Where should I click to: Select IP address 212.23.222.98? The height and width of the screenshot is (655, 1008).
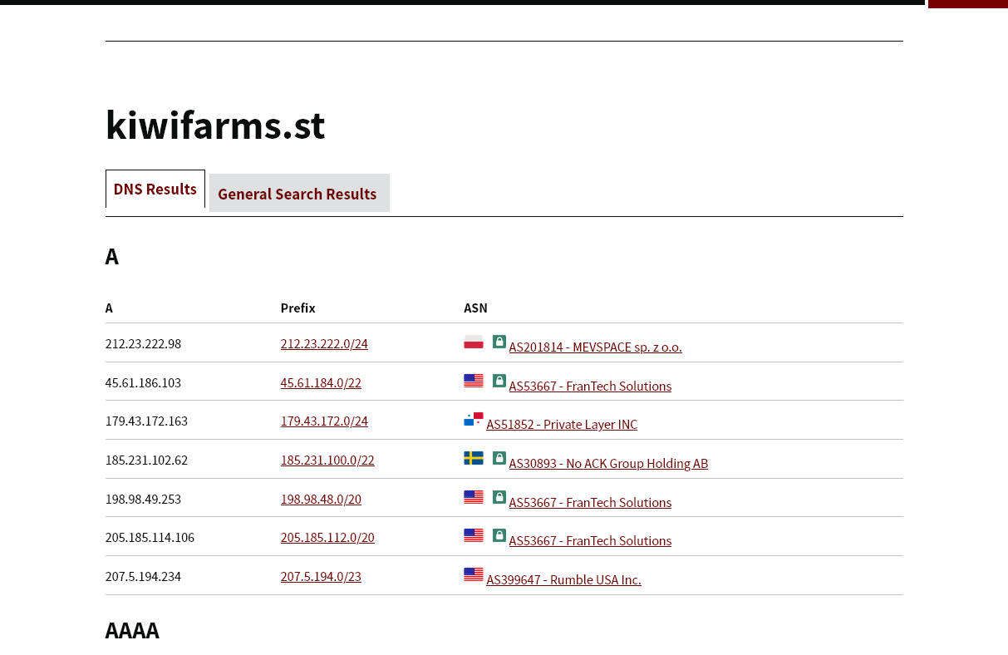coord(143,343)
